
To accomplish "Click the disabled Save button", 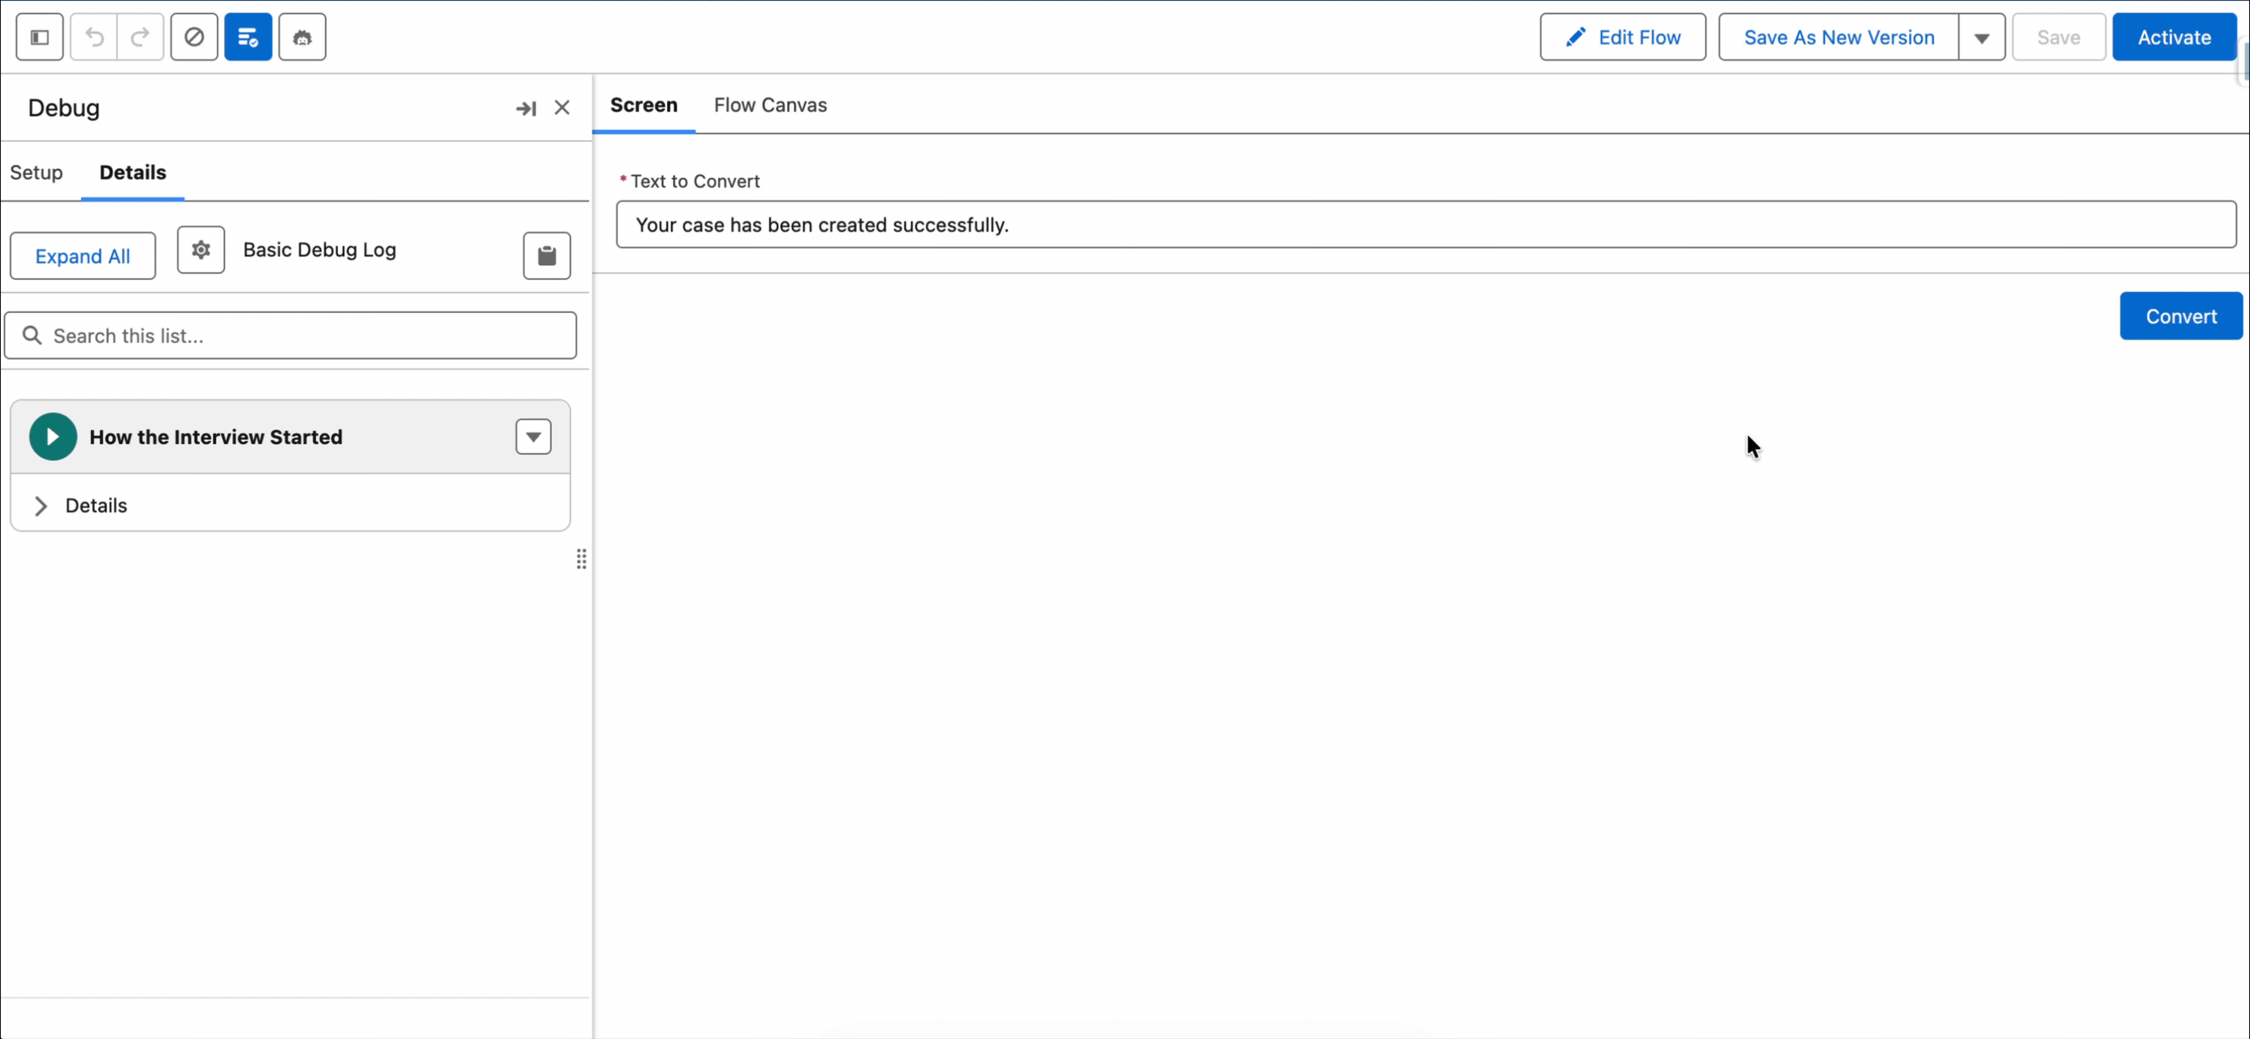I will pos(2058,38).
